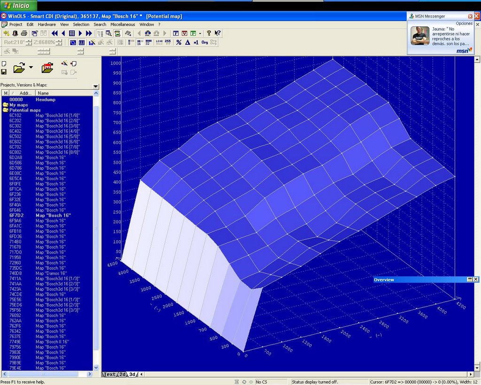The image size is (481, 385).
Task: Click the MSN Messenger contact avatar thumbnail
Action: point(420,36)
